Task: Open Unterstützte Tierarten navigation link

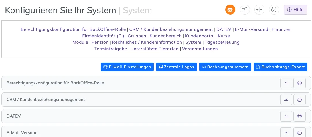Action: point(154,49)
